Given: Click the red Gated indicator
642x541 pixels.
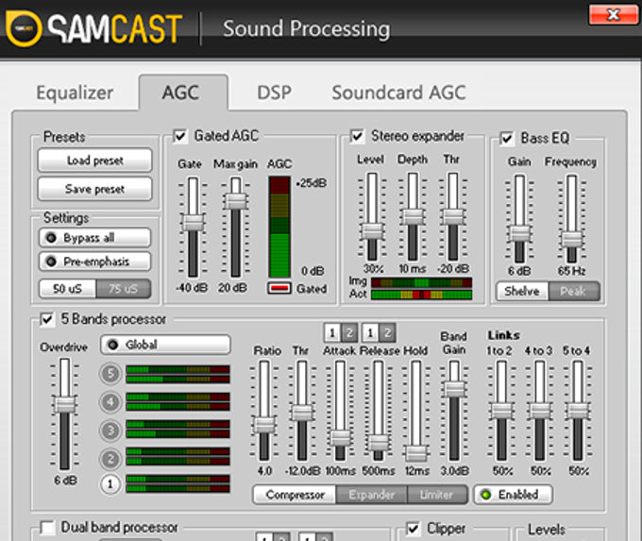Looking at the screenshot, I should 279,288.
